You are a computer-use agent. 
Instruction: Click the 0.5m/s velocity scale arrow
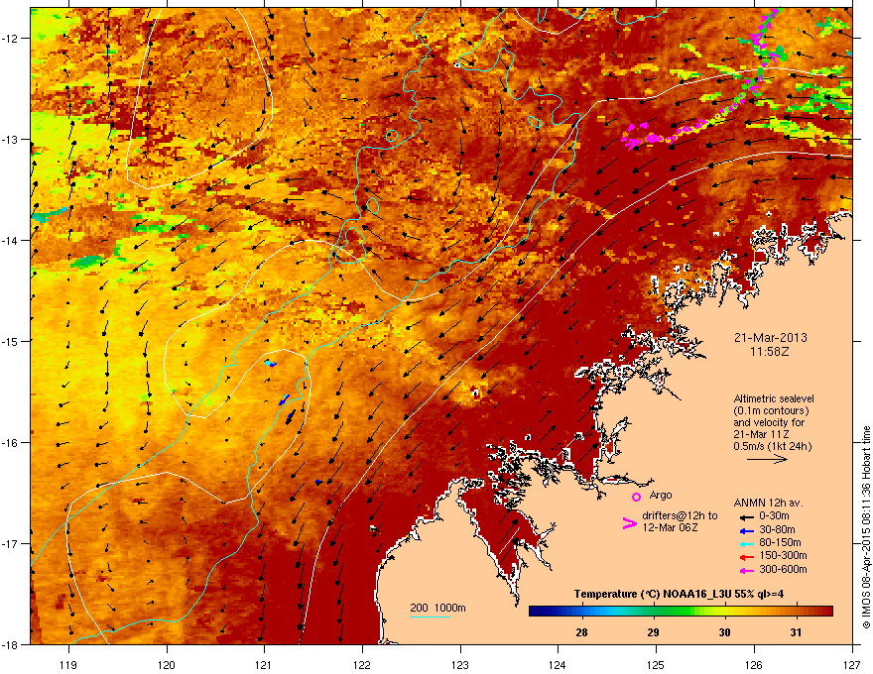[x=767, y=459]
